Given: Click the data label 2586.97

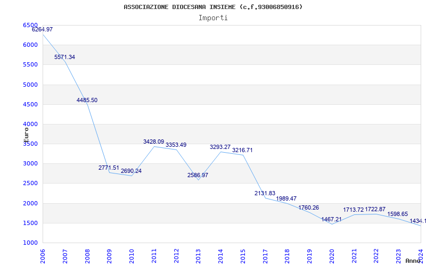Looking at the screenshot, I should [198, 175].
